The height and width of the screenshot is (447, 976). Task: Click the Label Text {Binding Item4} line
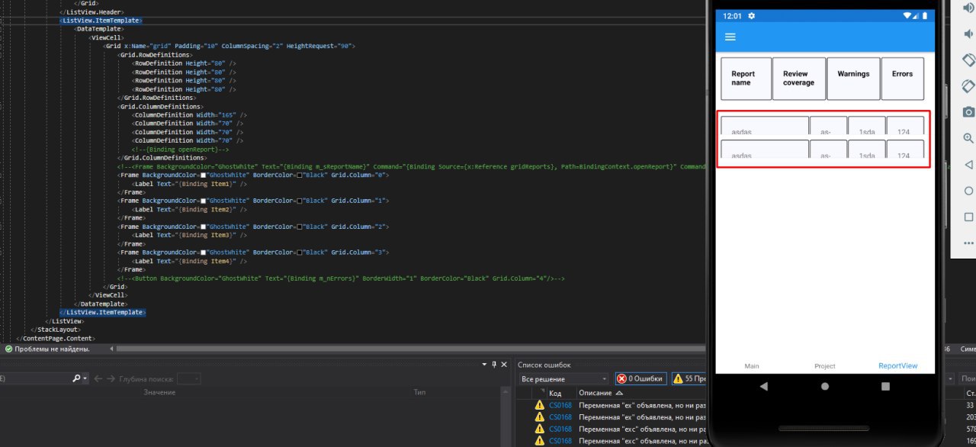coord(190,260)
